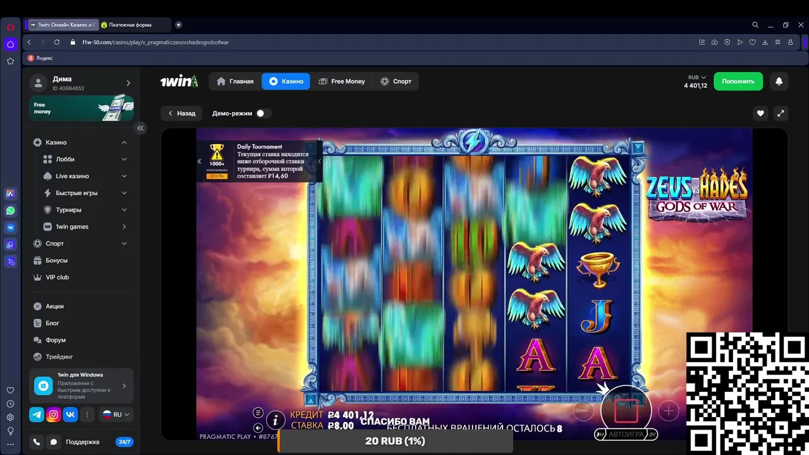Image resolution: width=809 pixels, height=455 pixels.
Task: Open Opera sidebar history clock
Action: [10, 404]
